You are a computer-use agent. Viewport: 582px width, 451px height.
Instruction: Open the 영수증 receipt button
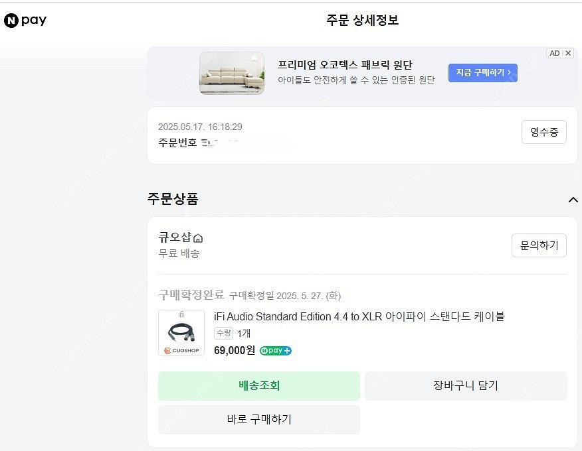tap(543, 132)
